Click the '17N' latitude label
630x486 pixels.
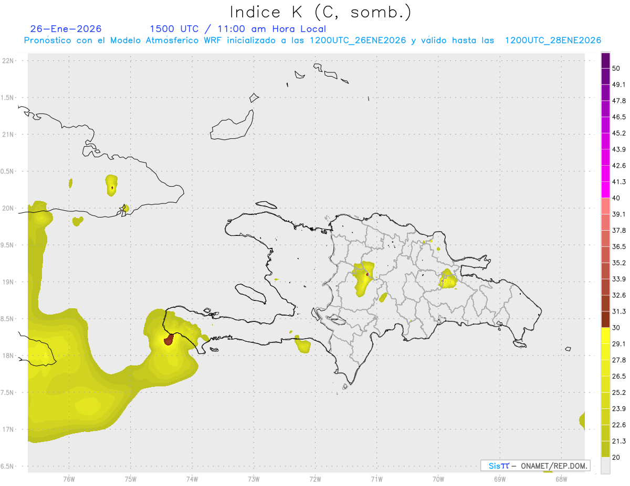point(9,429)
